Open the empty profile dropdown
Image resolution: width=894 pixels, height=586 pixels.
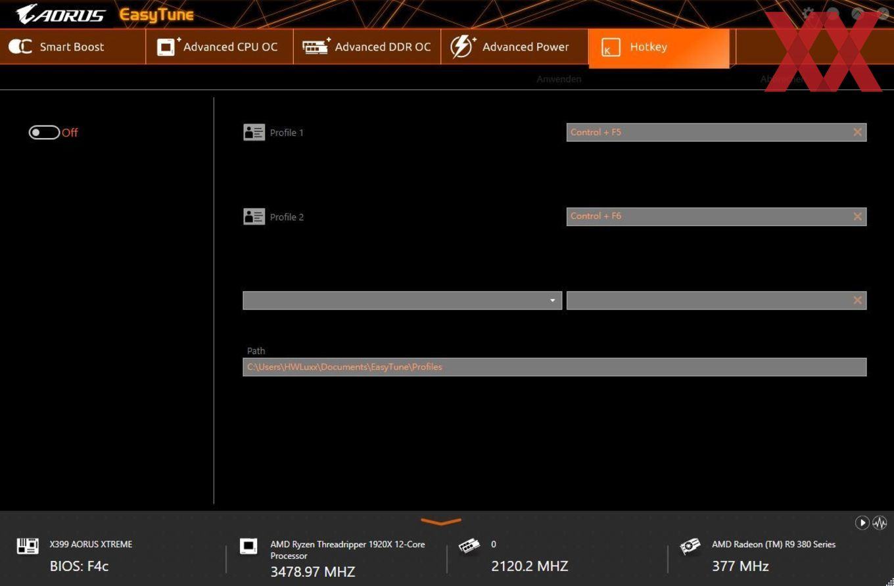(x=402, y=300)
